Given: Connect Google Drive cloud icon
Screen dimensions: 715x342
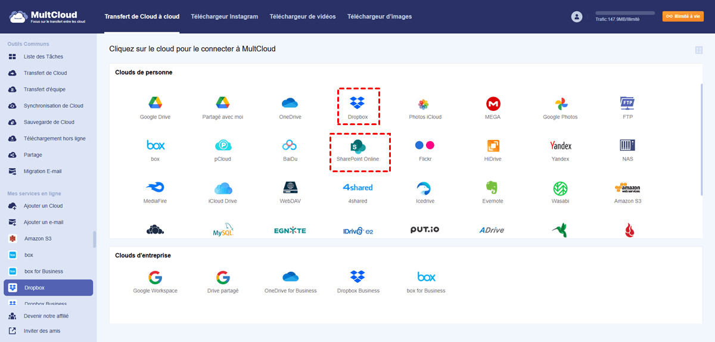Looking at the screenshot, I should point(155,104).
